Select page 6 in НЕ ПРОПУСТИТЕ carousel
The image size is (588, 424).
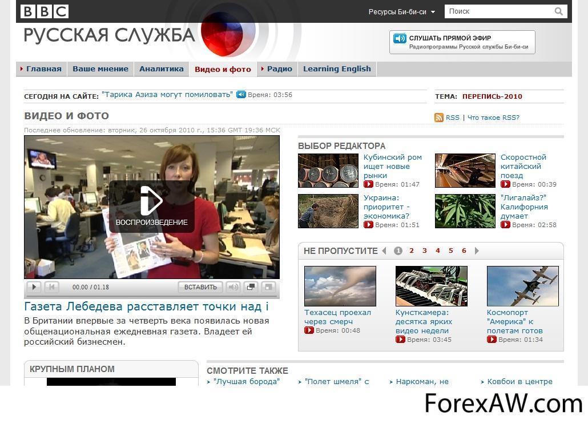pos(464,251)
